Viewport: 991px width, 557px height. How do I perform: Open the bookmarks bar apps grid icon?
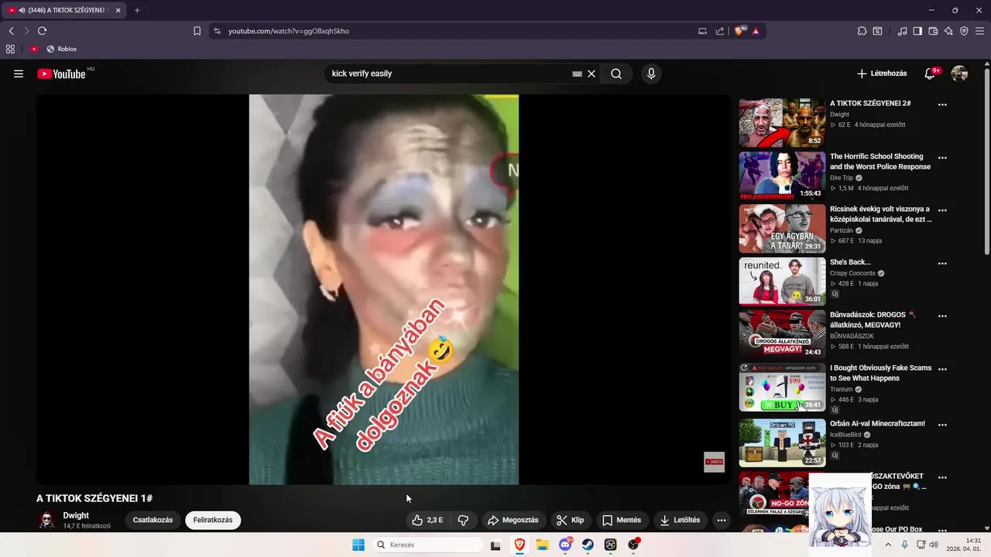coord(10,49)
